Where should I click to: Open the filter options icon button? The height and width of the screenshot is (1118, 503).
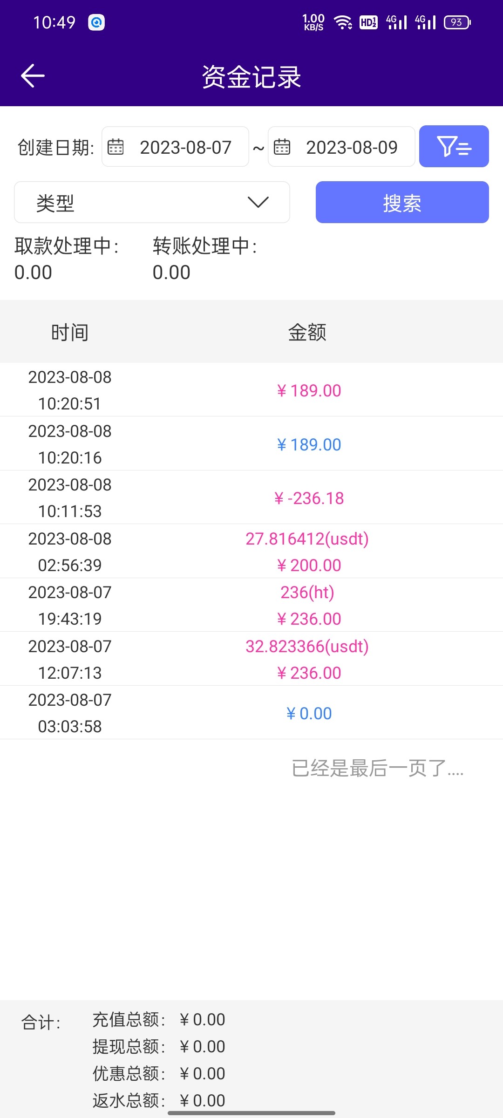(x=454, y=146)
